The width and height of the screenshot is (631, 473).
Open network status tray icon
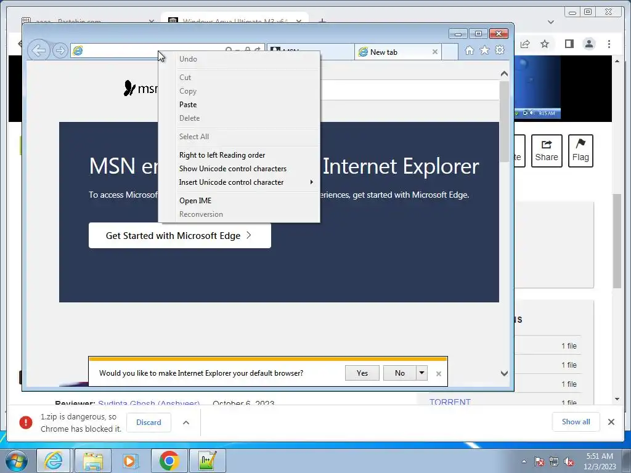pyautogui.click(x=554, y=461)
